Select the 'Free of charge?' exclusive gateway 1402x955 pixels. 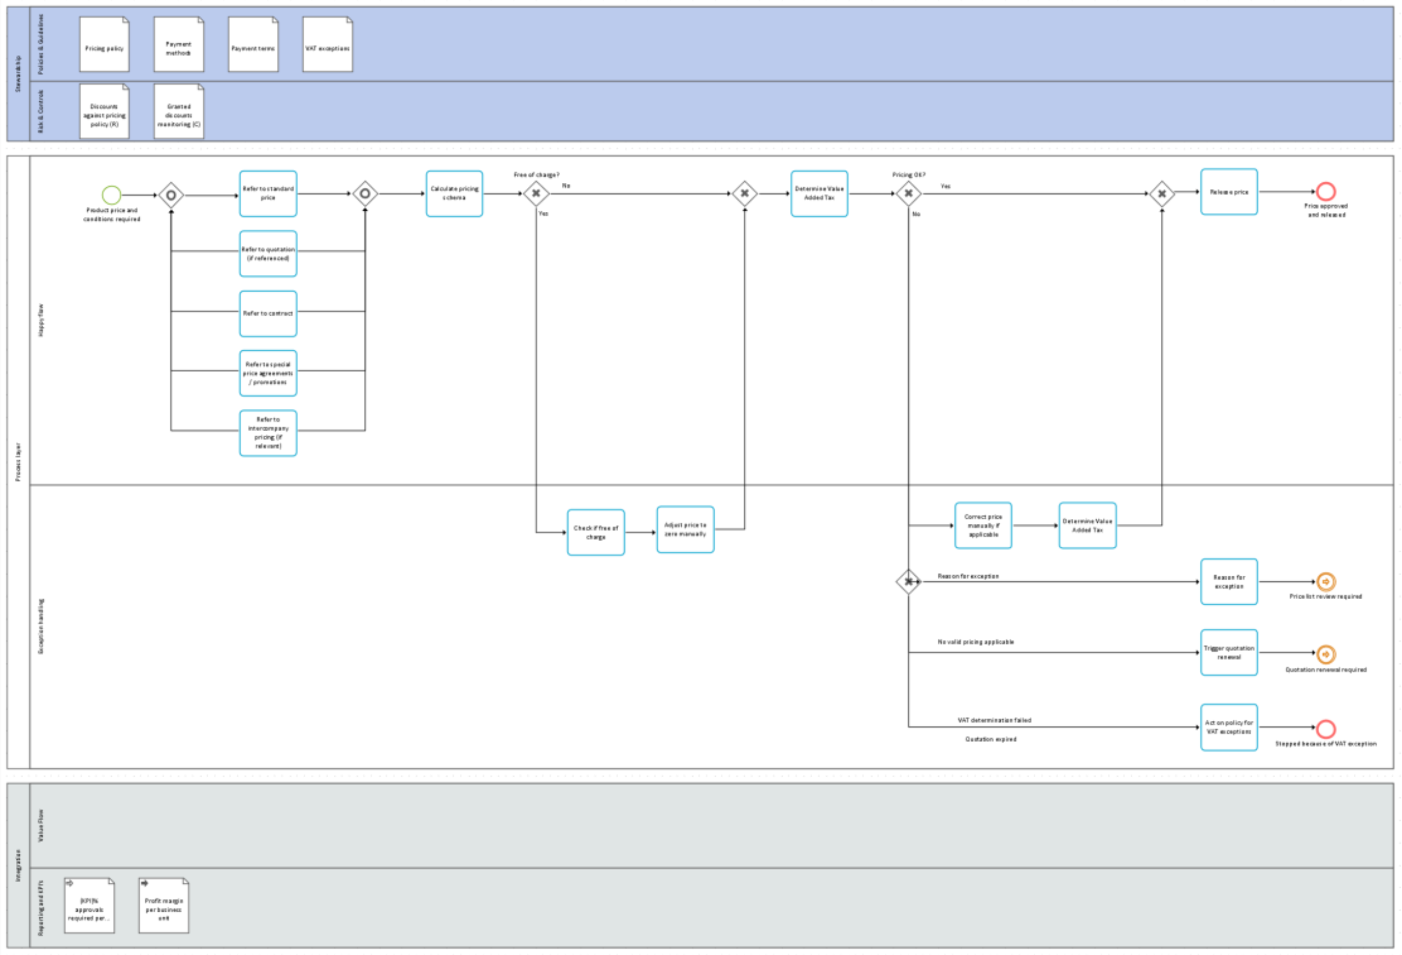point(536,193)
